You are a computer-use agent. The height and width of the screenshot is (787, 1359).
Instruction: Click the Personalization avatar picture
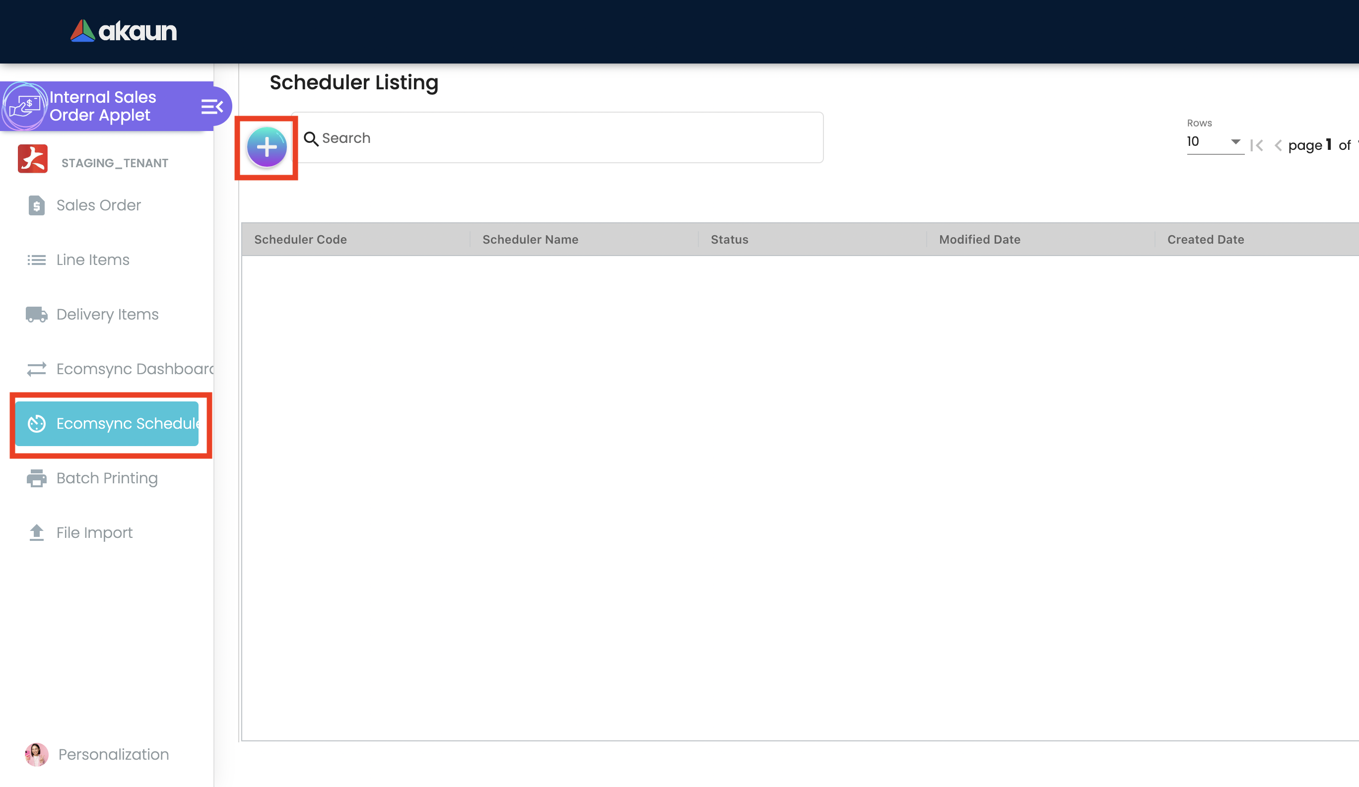(37, 754)
